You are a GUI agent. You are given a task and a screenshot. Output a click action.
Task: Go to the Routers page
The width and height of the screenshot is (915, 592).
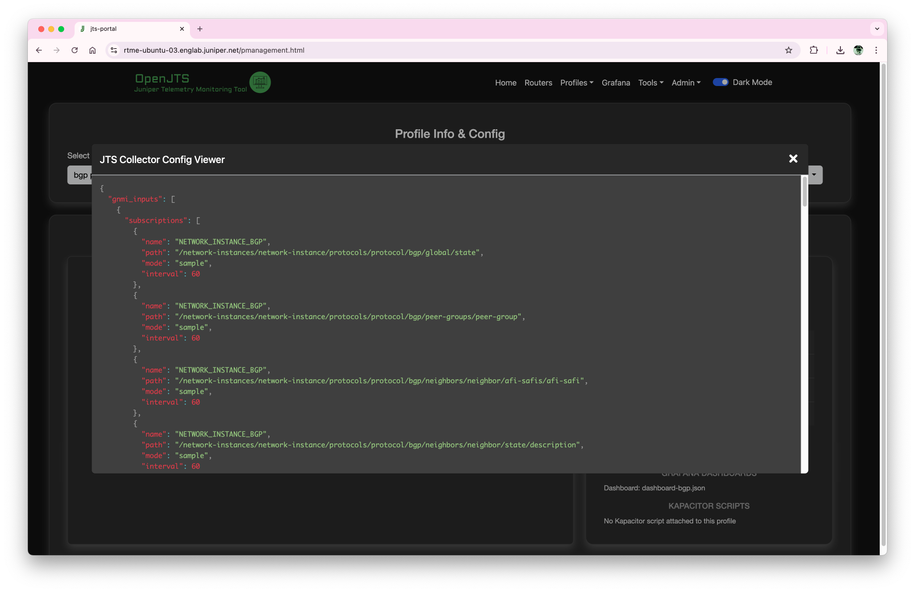(x=538, y=83)
